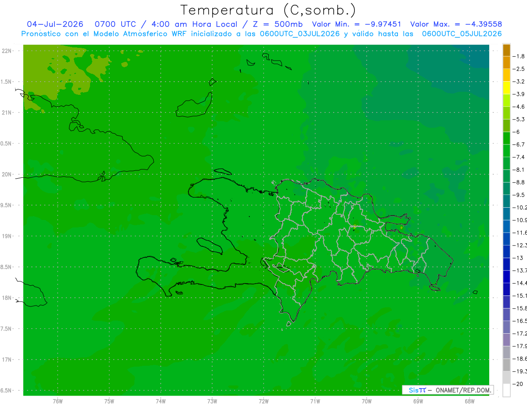The width and height of the screenshot is (527, 407).
Task: Click the "-3.2" colorbar label
Action: point(519,82)
